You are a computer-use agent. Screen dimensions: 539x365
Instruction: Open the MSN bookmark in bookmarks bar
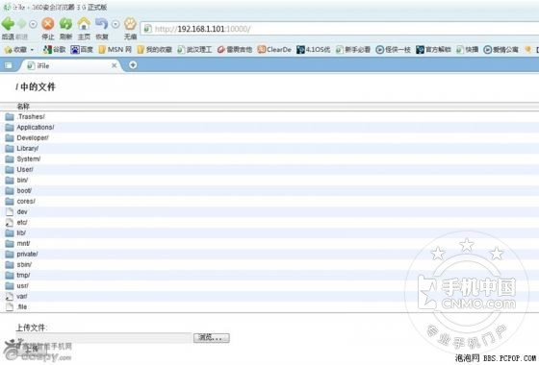click(115, 50)
